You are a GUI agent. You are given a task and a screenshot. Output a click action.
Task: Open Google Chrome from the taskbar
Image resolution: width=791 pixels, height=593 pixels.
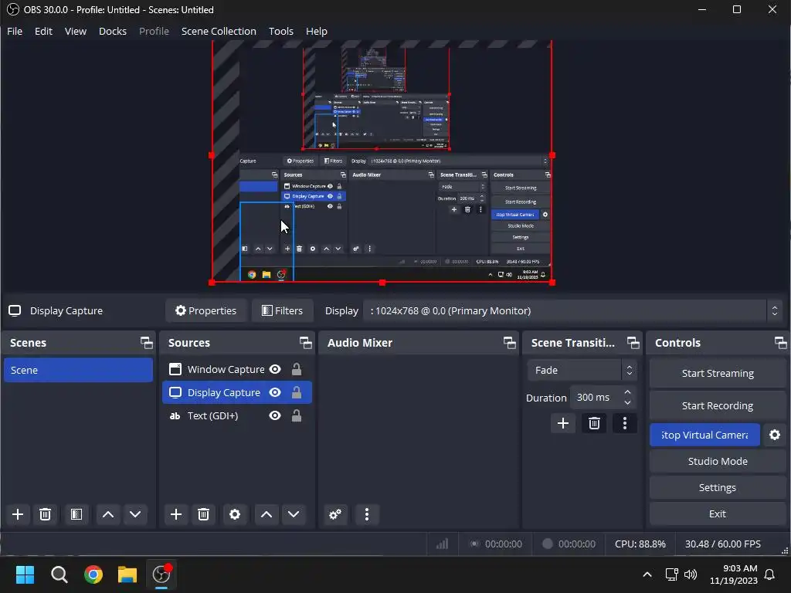point(93,574)
